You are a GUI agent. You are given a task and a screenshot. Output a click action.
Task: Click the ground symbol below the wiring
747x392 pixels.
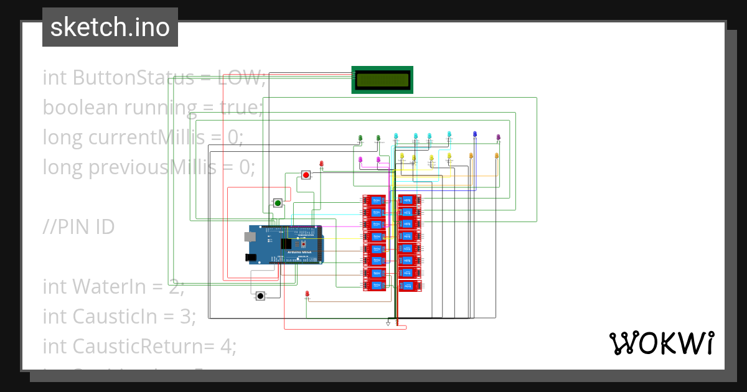tap(388, 322)
